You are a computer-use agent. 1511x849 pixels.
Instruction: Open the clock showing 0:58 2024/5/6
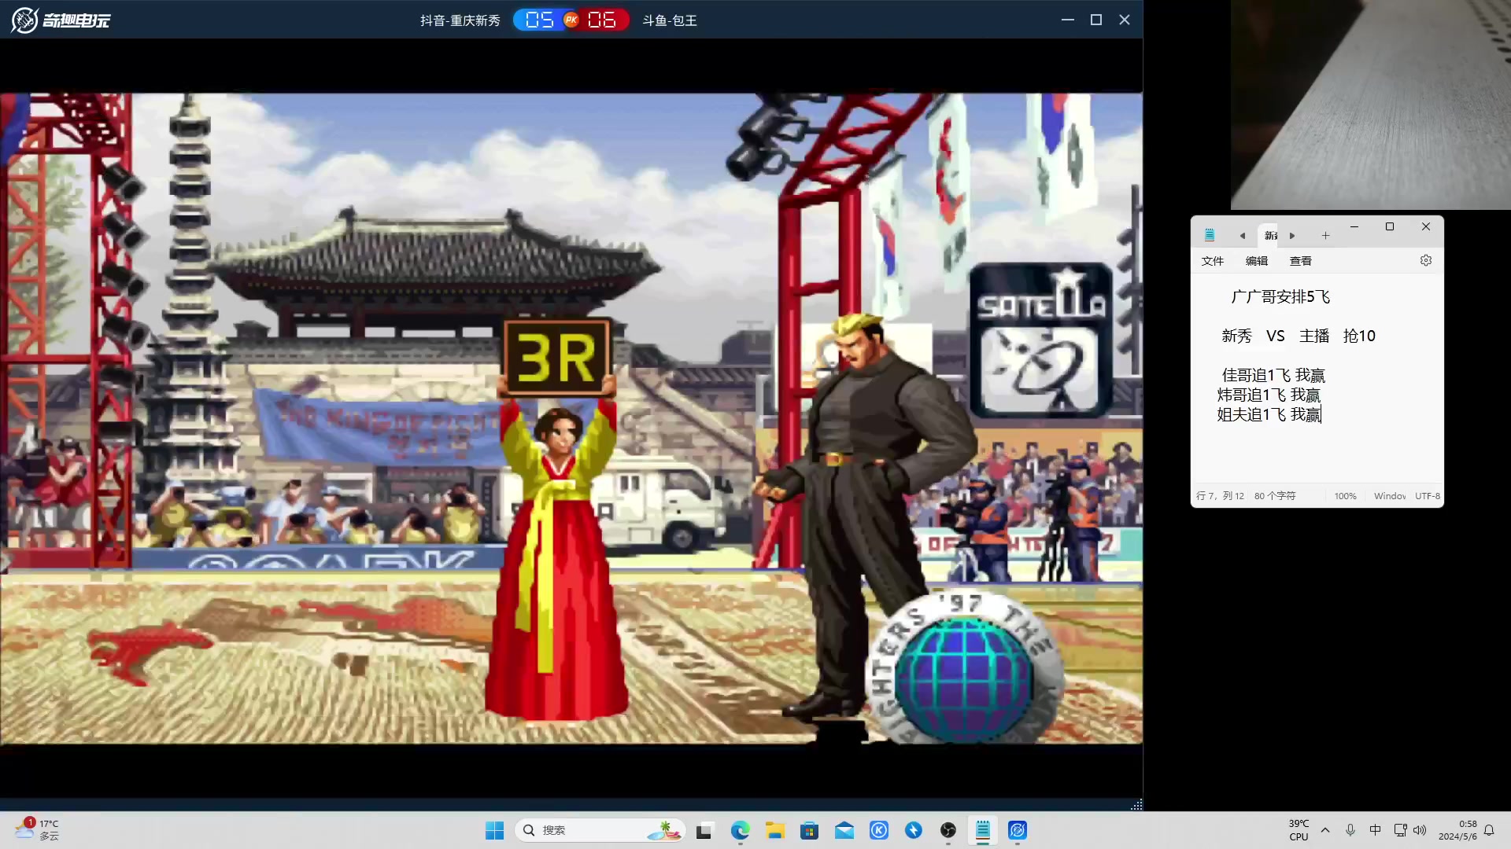point(1457,830)
